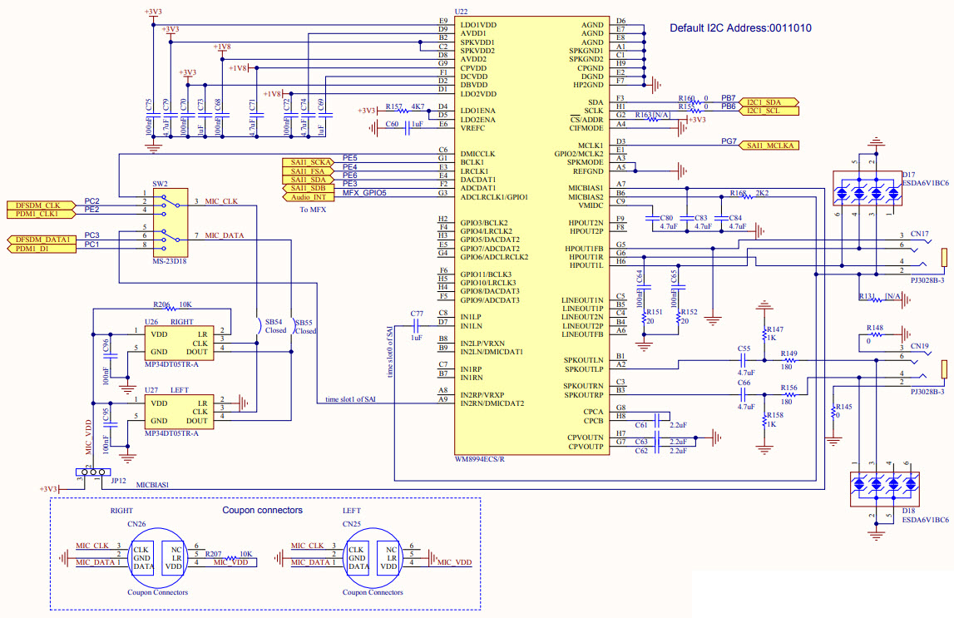Click the R148 0 ohm resistor
Image resolution: width=954 pixels, height=618 pixels.
pos(875,334)
